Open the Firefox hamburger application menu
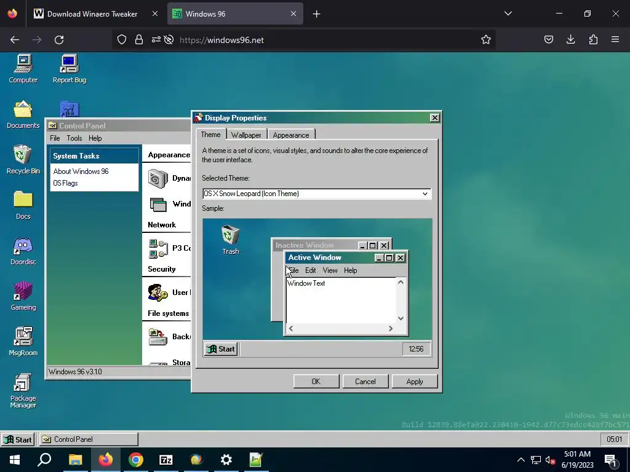This screenshot has height=472, width=630. [615, 39]
